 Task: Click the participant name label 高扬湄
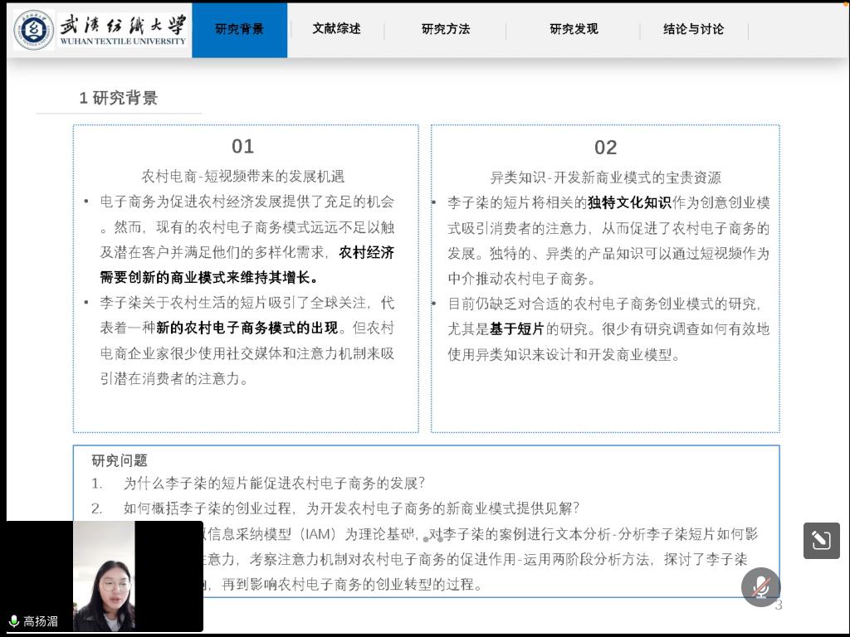pyautogui.click(x=41, y=621)
